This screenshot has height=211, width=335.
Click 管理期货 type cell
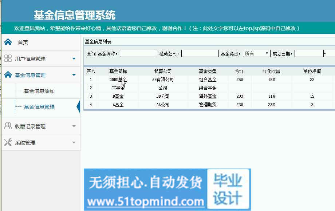click(x=208, y=105)
